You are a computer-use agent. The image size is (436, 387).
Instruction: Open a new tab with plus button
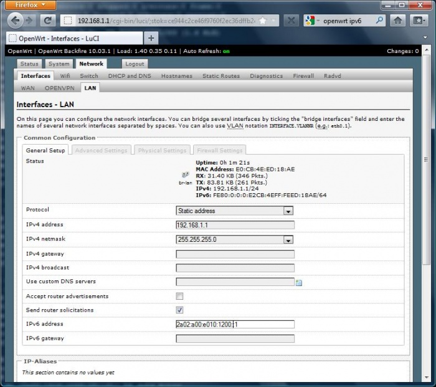click(151, 38)
